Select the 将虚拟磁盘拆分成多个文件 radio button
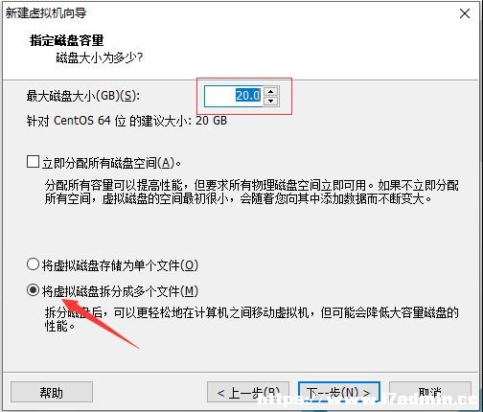Viewport: 483px width, 412px height. pos(33,290)
